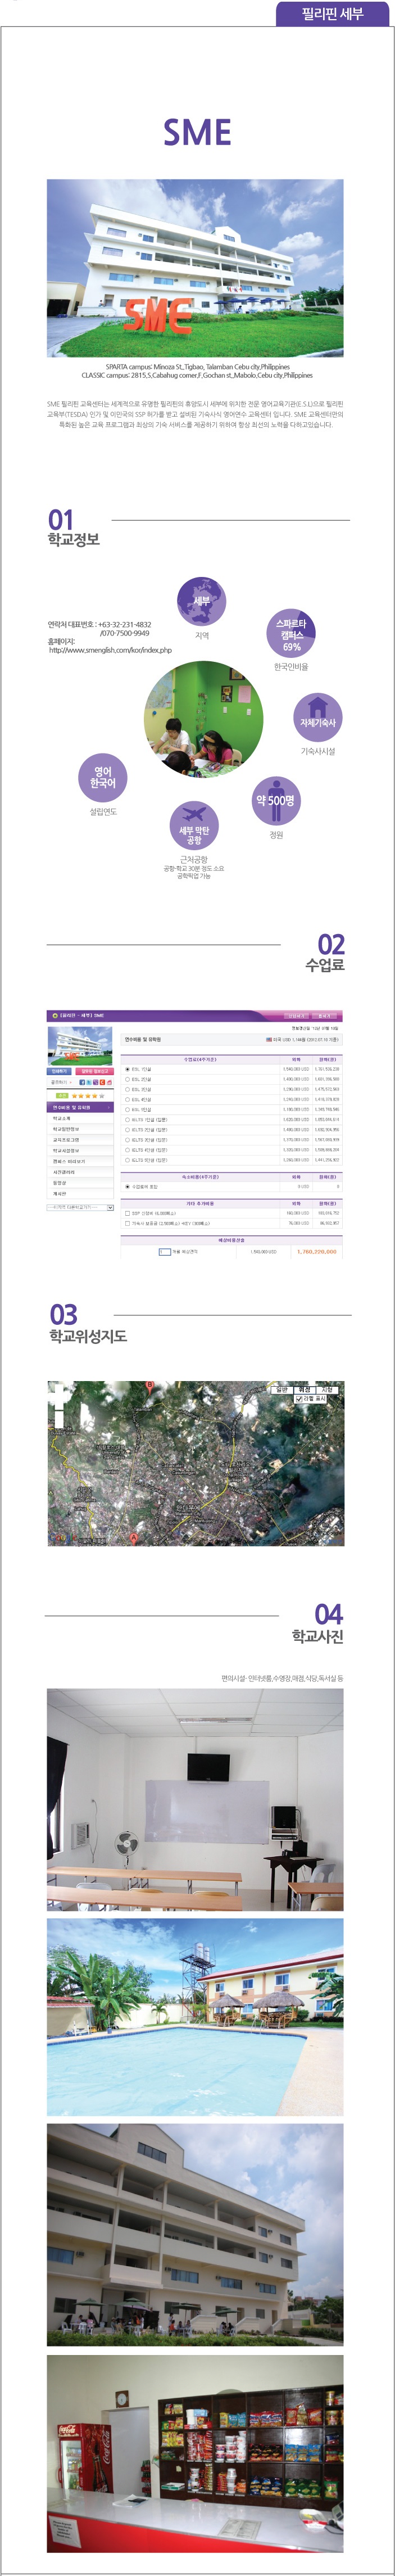Select the IELTS 1인실 radio option

coord(127,1119)
